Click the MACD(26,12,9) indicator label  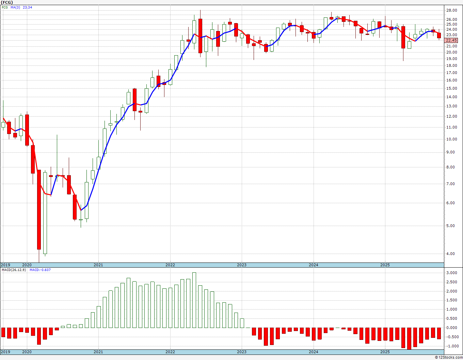(14, 270)
